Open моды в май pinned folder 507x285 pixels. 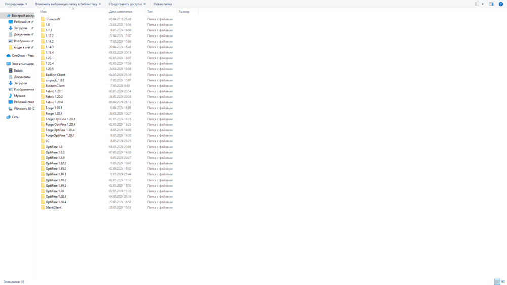21,47
